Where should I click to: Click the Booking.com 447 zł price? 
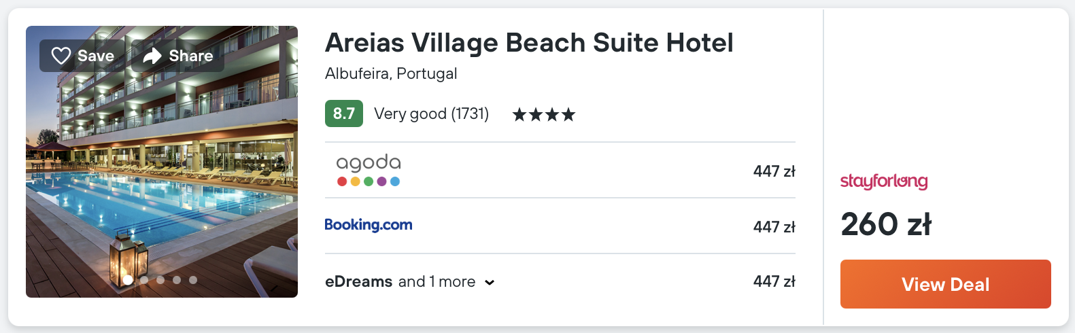[774, 227]
